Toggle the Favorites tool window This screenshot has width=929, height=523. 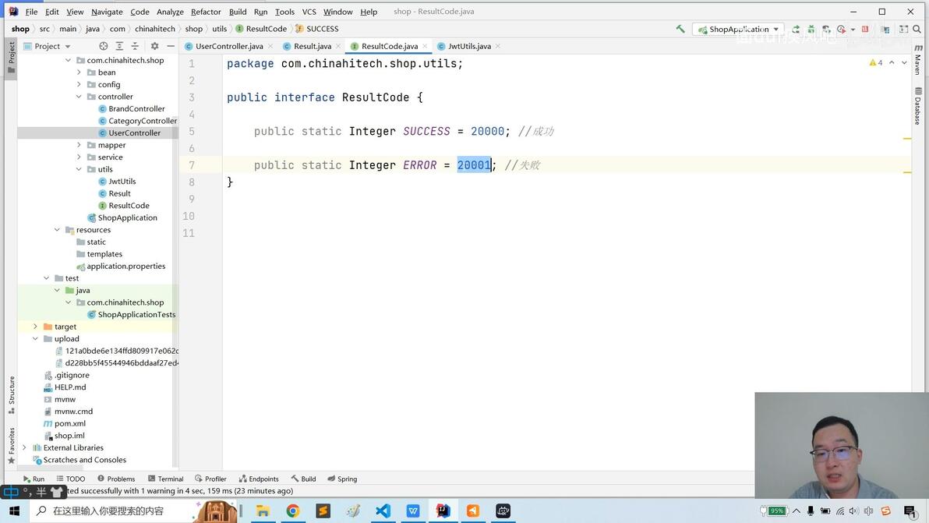(11, 445)
